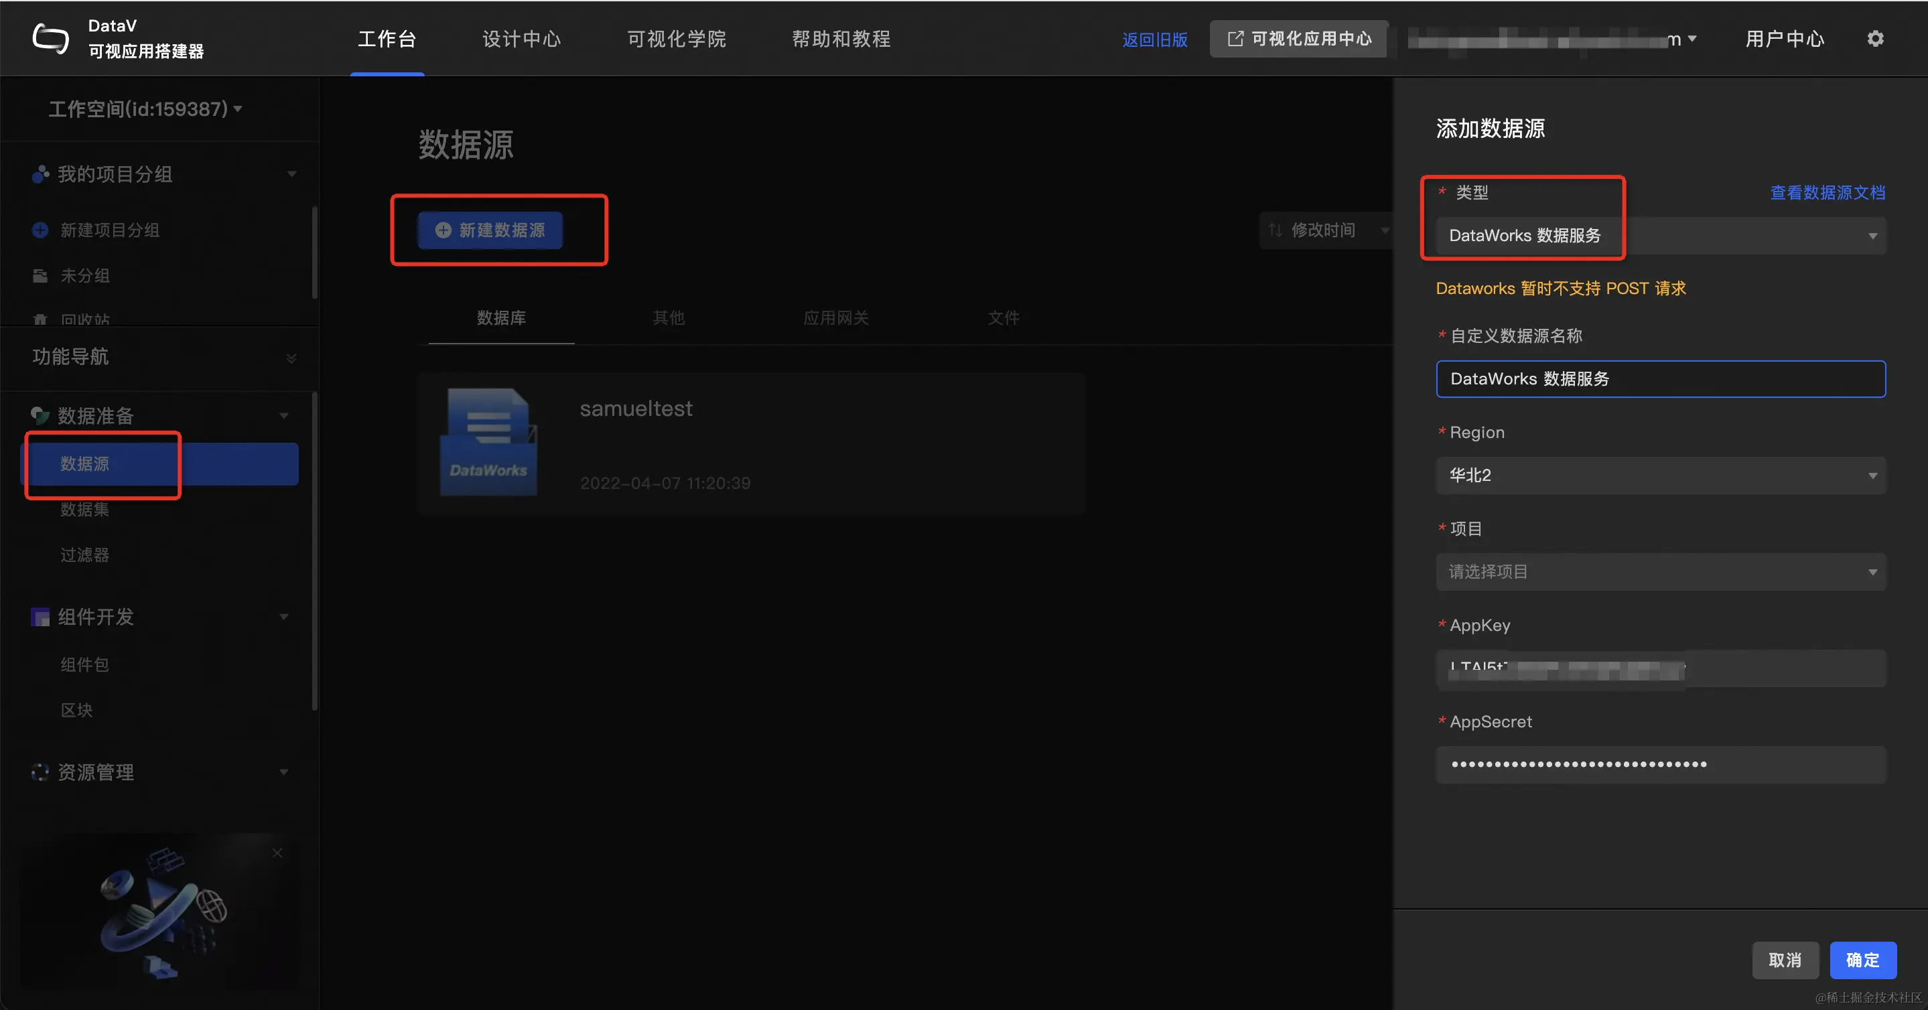Click the 新建项目分组 plus icon
The width and height of the screenshot is (1928, 1010).
[x=40, y=230]
